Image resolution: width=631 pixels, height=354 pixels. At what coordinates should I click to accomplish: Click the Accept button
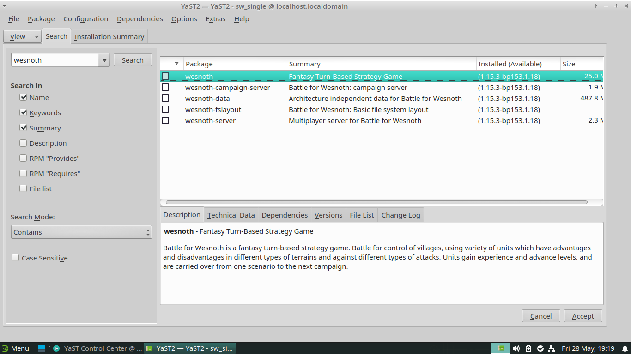pos(583,316)
